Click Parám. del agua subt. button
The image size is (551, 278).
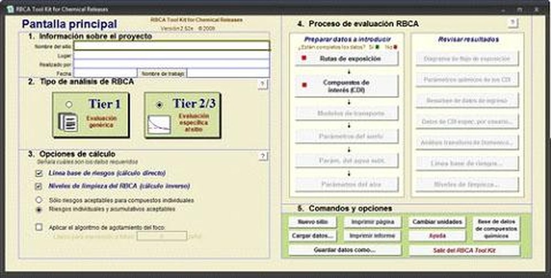coord(347,160)
